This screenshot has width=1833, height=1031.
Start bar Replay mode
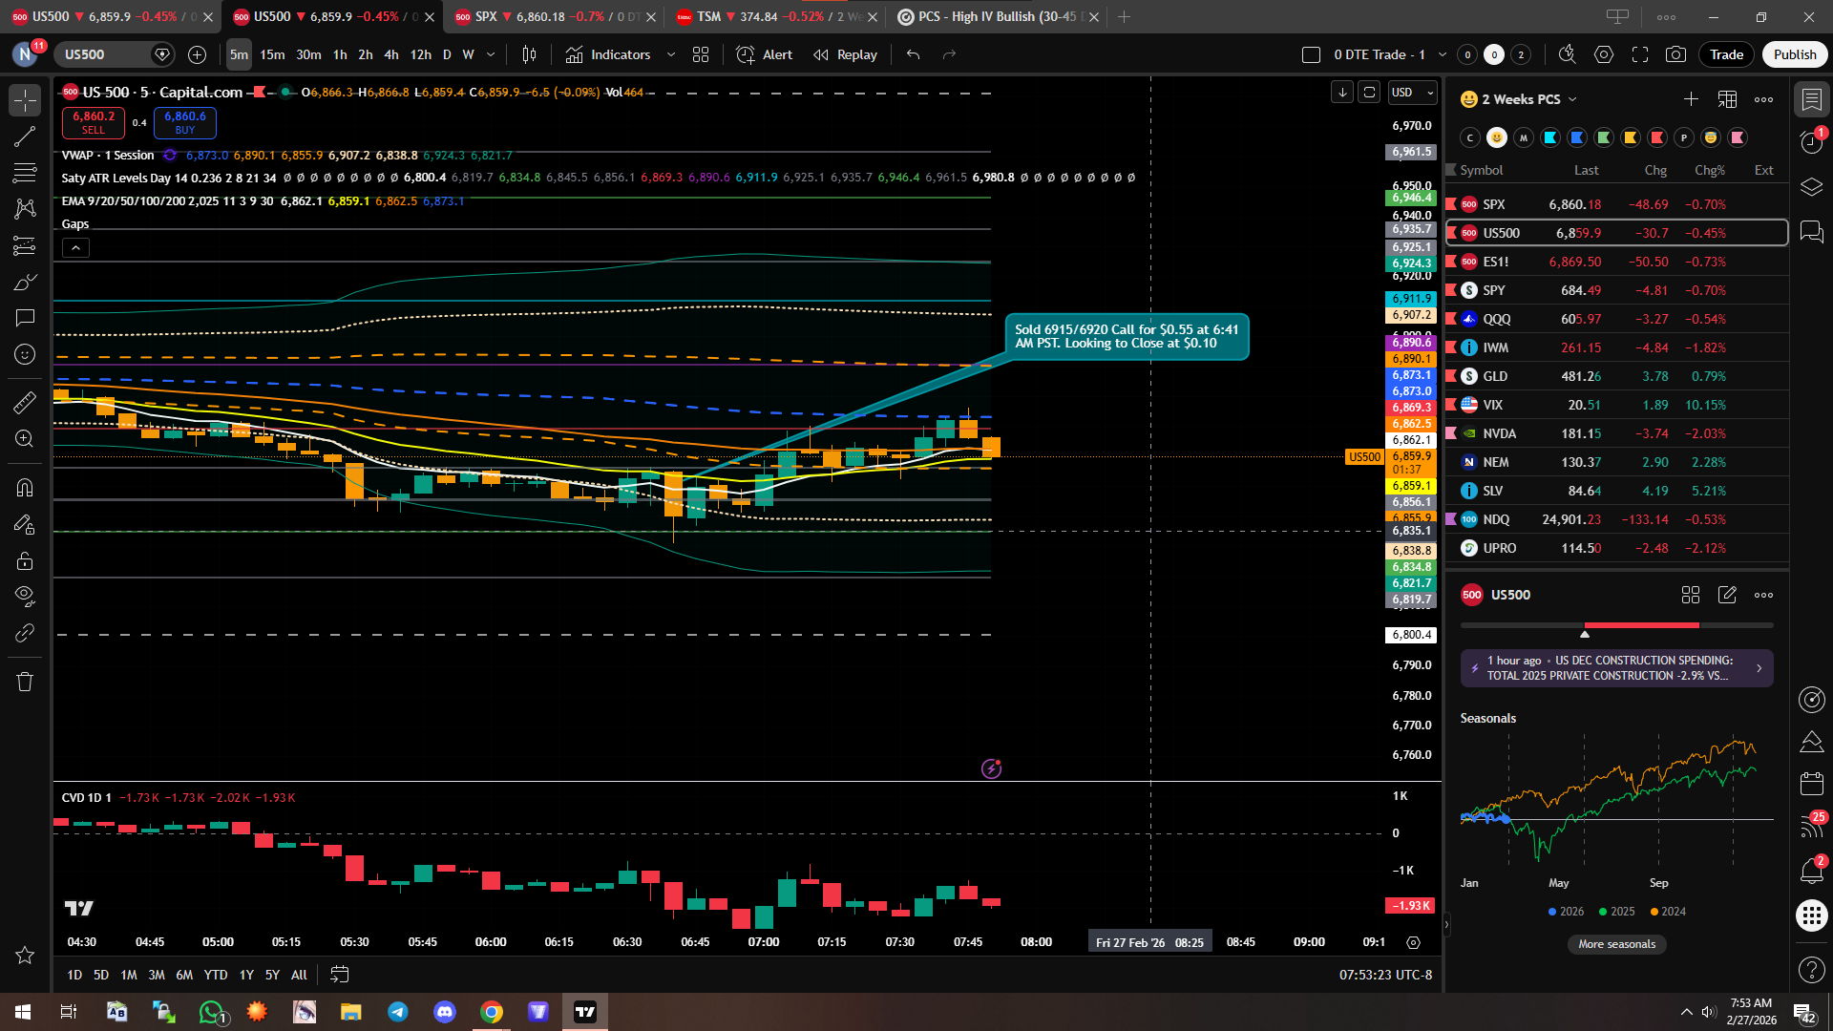pyautogui.click(x=846, y=54)
